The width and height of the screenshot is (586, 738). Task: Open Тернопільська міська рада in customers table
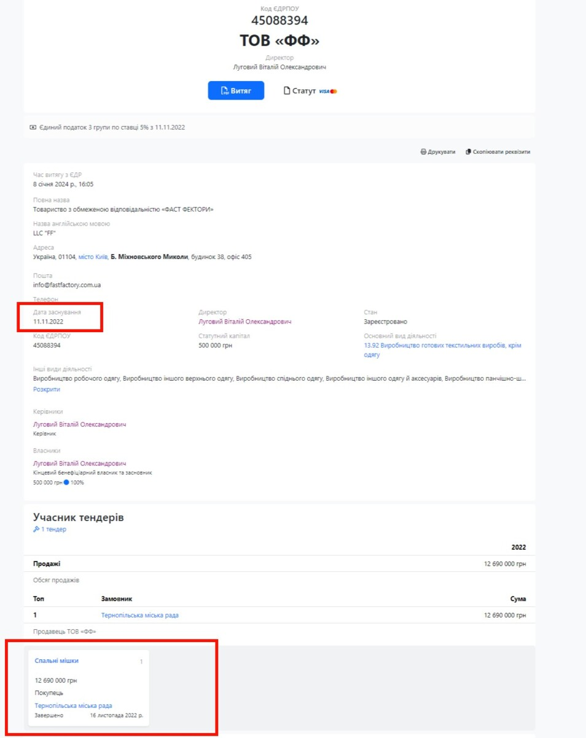(140, 615)
